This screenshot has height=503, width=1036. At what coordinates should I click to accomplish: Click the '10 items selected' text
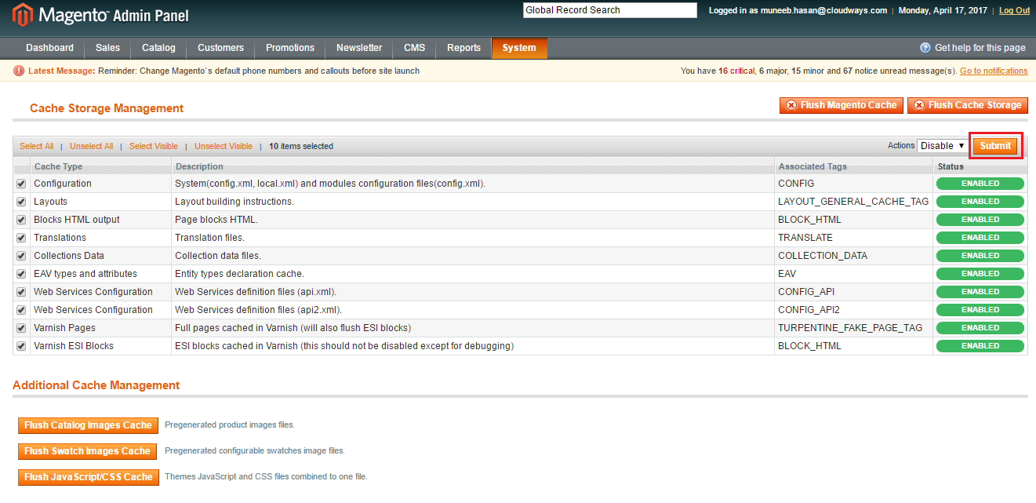[301, 146]
